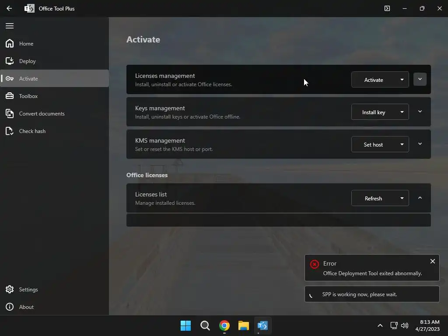This screenshot has height=336, width=448.
Task: Click the About info icon
Action: 10,307
